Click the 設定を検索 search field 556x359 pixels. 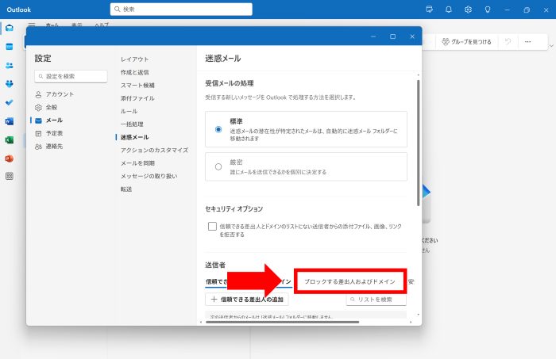pyautogui.click(x=71, y=76)
